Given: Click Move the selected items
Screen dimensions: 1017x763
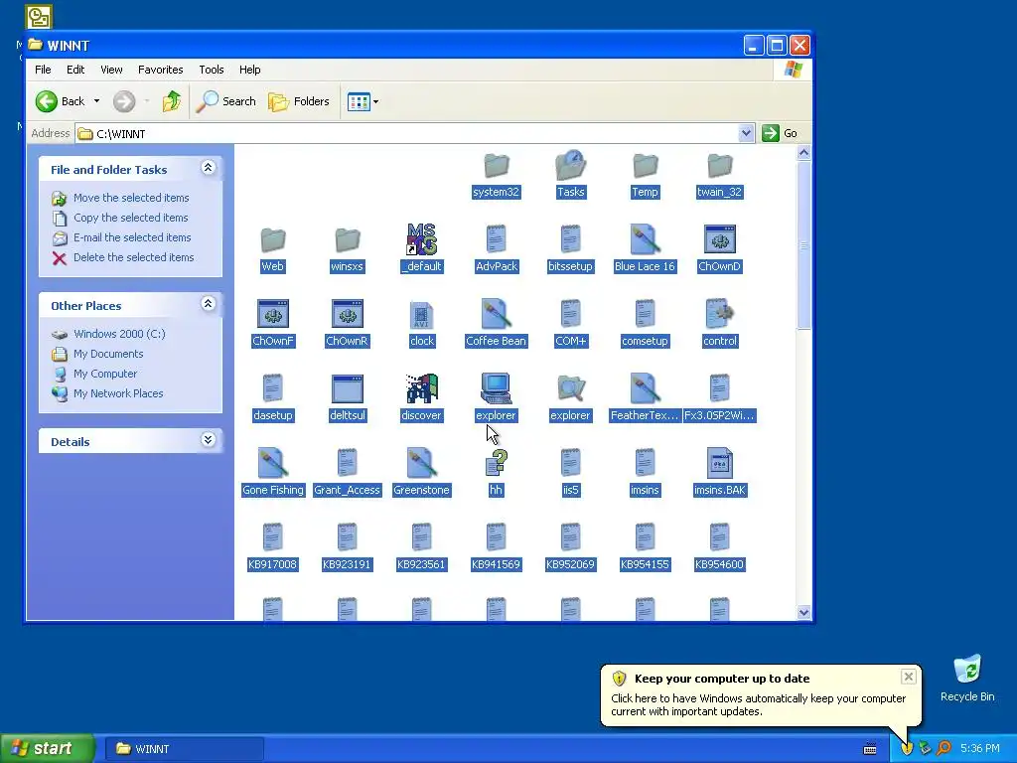Looking at the screenshot, I should [x=131, y=198].
